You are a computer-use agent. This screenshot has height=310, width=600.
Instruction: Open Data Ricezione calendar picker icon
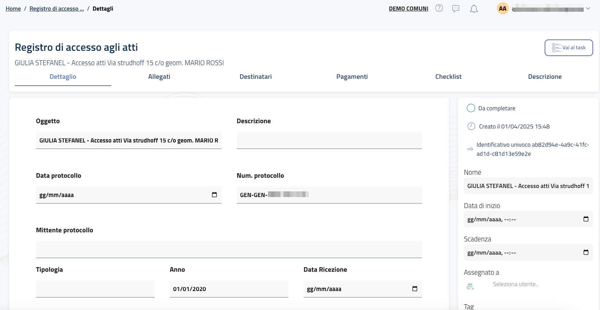pos(415,289)
